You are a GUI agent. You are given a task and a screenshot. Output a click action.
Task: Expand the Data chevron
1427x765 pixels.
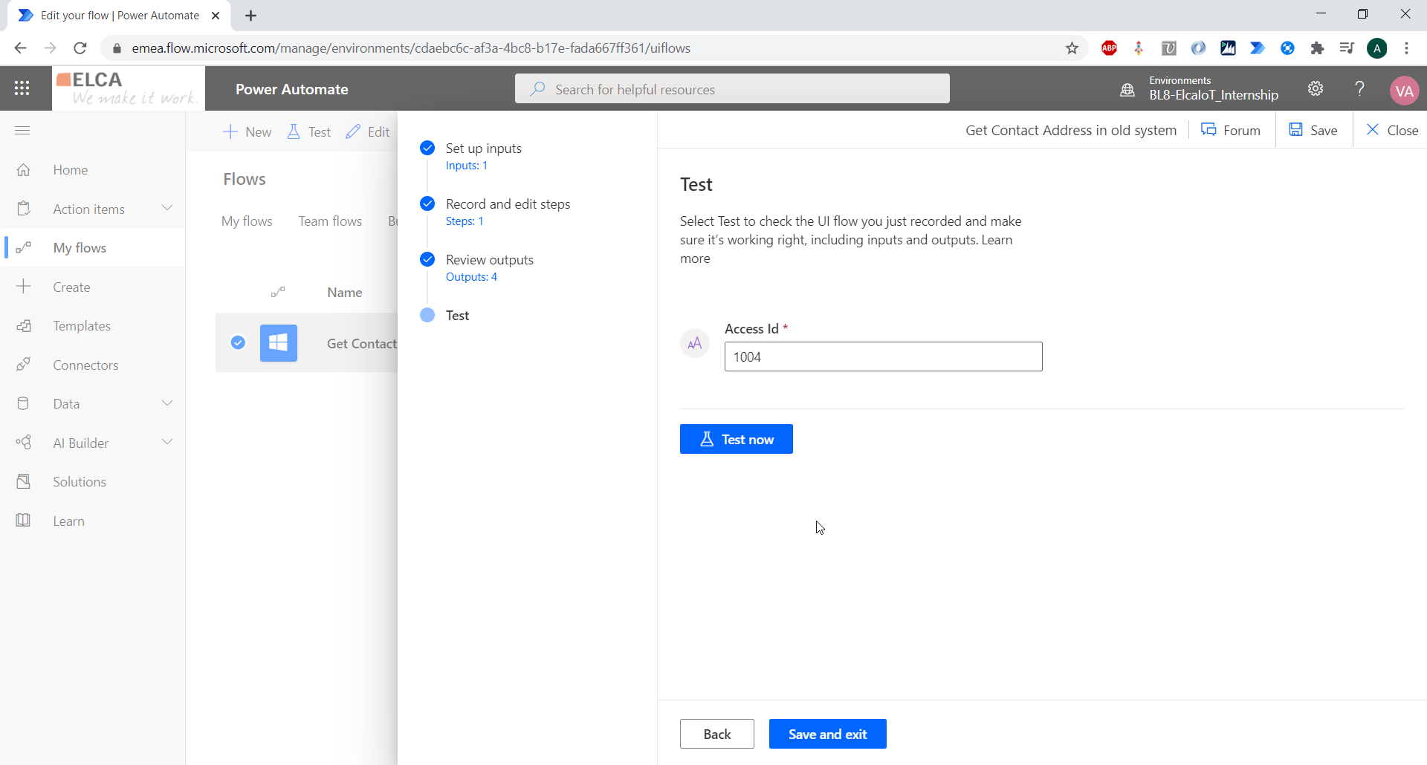[167, 403]
